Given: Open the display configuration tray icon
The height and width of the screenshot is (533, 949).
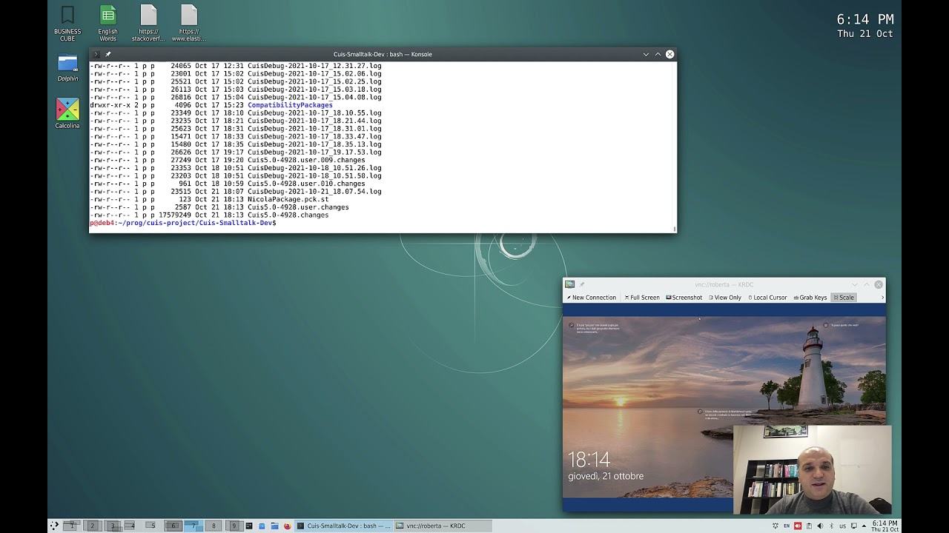Looking at the screenshot, I should pos(854,526).
